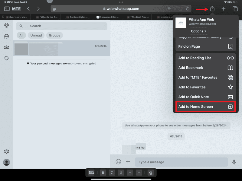Screen dimensions: 242x181
Task: Open Safari's tab overview icon
Action: tap(235, 9)
